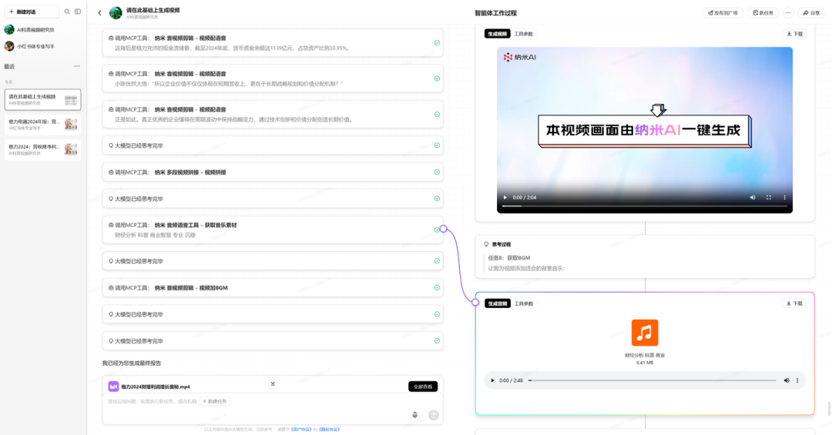Screen dimensions: 832x435
Task: Expand the 视频配语音 step starting 正是如此
Action: point(273,114)
